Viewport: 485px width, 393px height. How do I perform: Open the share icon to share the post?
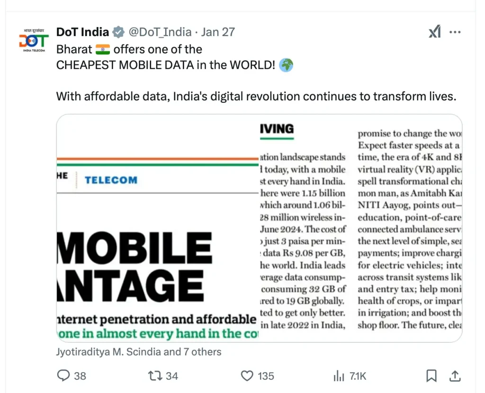455,375
